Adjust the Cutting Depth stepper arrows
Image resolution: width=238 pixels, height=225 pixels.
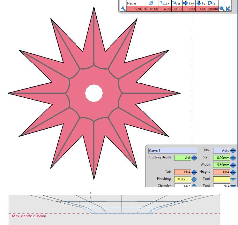(193, 158)
